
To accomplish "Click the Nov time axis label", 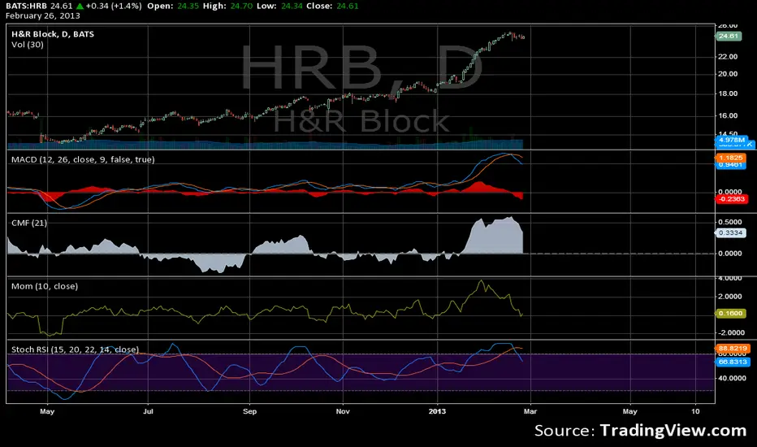I will pyautogui.click(x=343, y=412).
